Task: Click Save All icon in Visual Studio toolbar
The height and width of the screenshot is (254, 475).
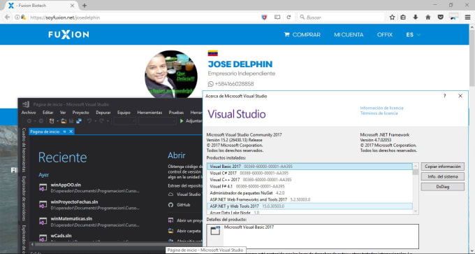Action: pyautogui.click(x=79, y=121)
